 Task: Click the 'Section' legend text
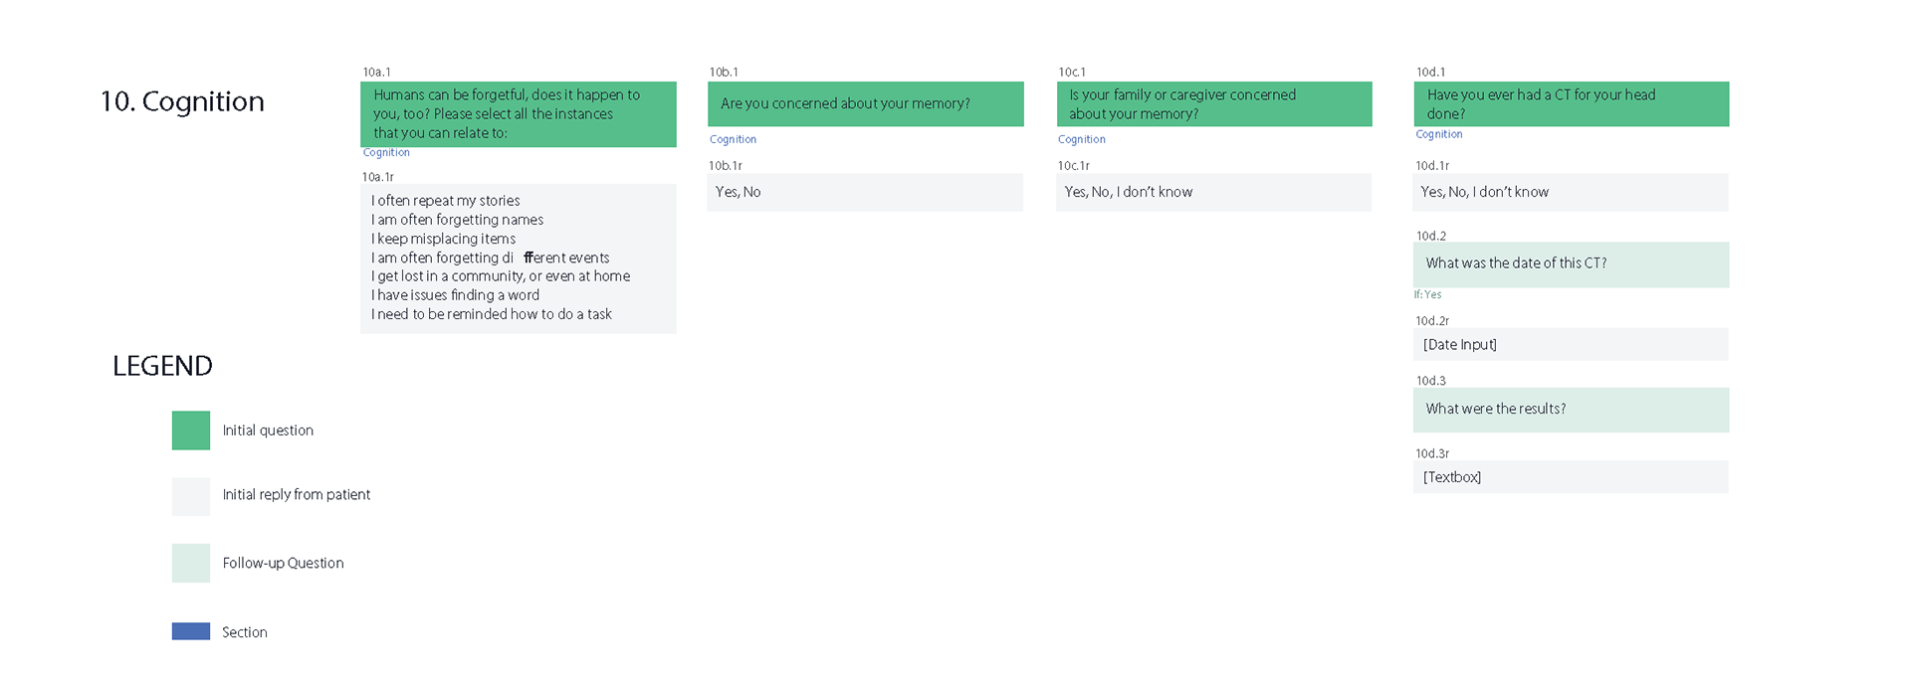245,632
